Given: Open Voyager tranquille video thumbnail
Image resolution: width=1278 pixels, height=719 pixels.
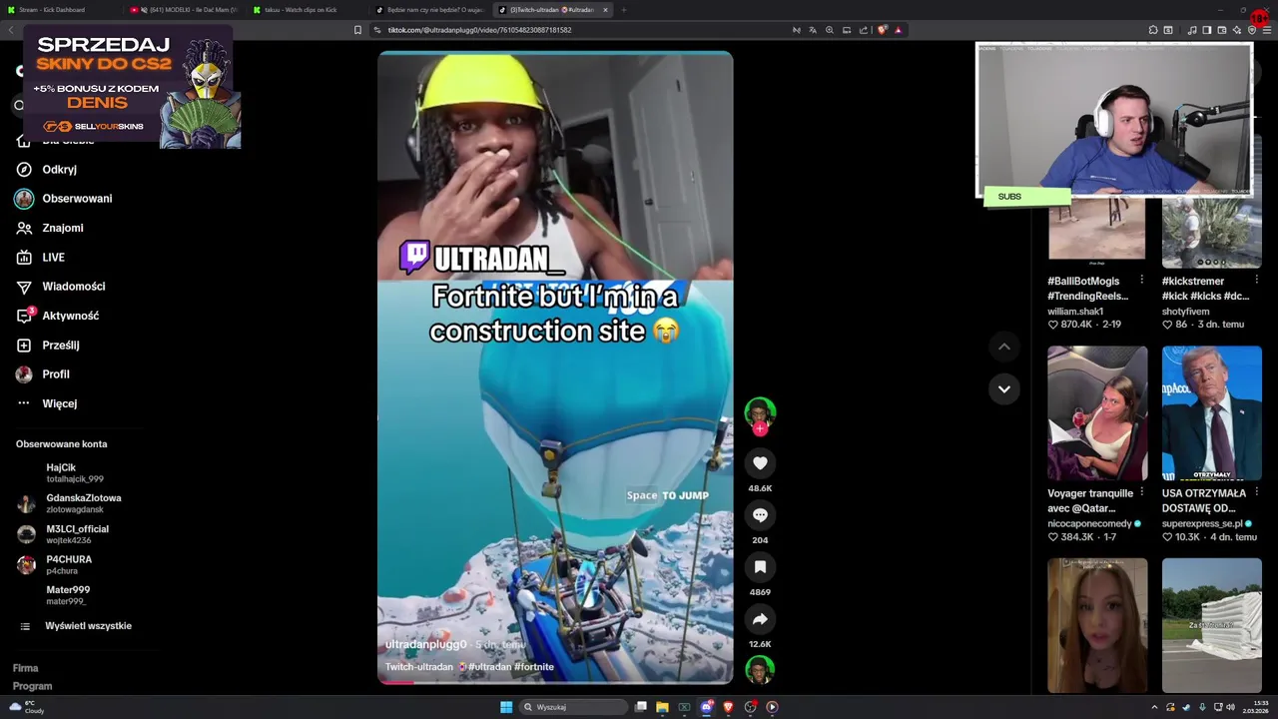Looking at the screenshot, I should click(1097, 413).
